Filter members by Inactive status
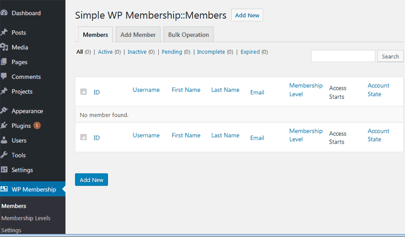The height and width of the screenshot is (237, 405). 137,52
